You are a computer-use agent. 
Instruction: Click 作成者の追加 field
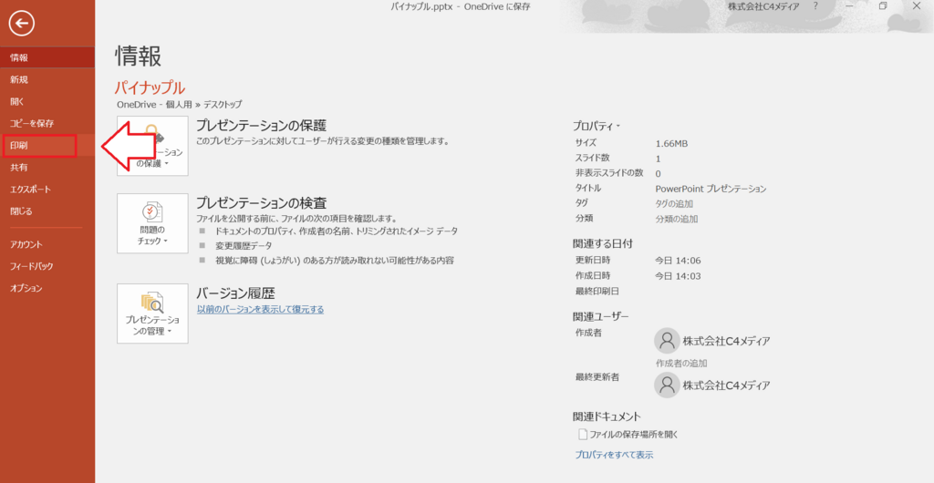click(x=681, y=363)
